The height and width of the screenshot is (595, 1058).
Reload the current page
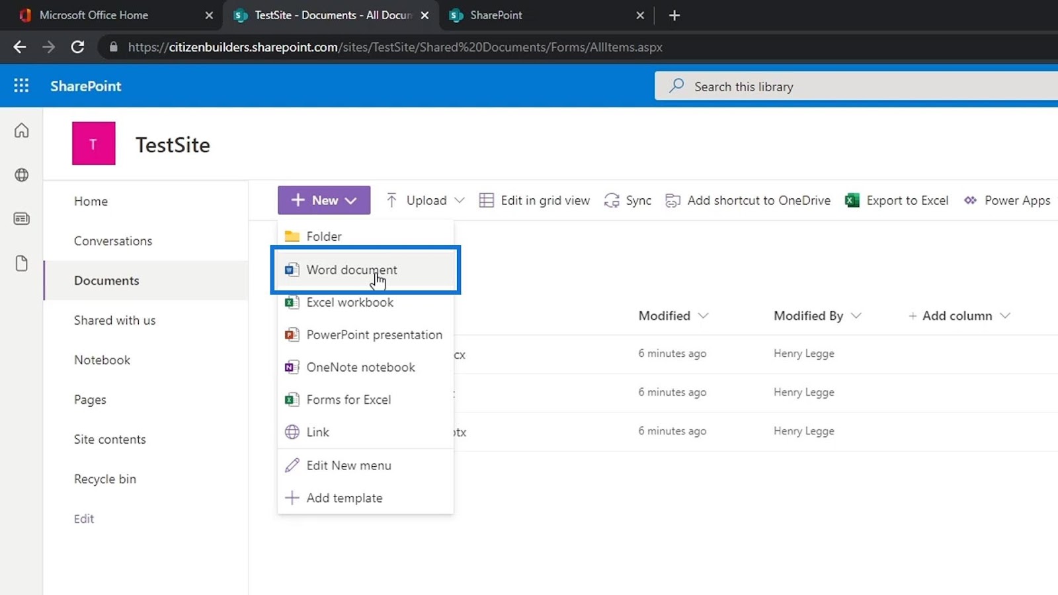point(78,47)
